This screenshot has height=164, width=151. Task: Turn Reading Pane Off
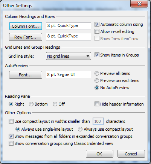coord(55,104)
